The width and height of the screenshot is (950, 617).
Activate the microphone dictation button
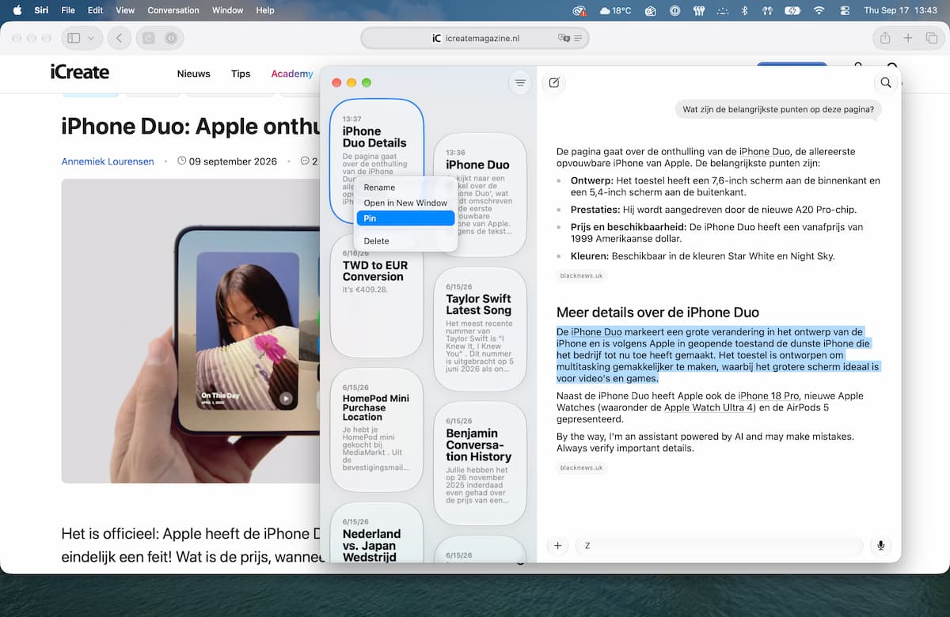(x=881, y=546)
